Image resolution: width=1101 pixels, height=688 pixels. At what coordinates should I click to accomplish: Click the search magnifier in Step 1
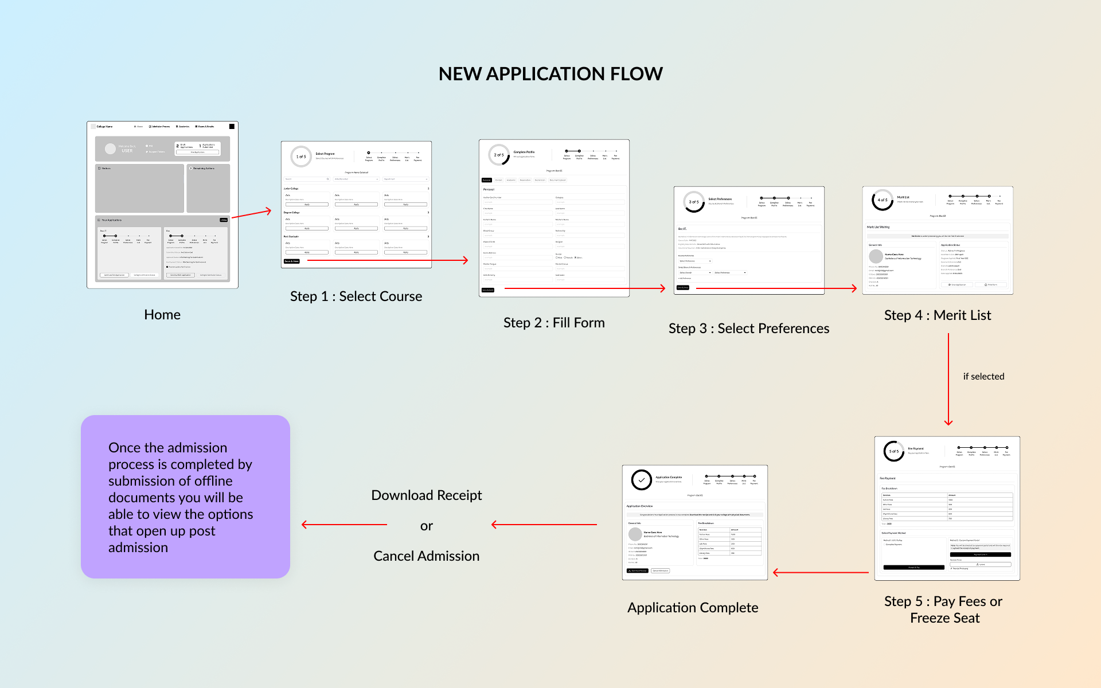point(328,179)
